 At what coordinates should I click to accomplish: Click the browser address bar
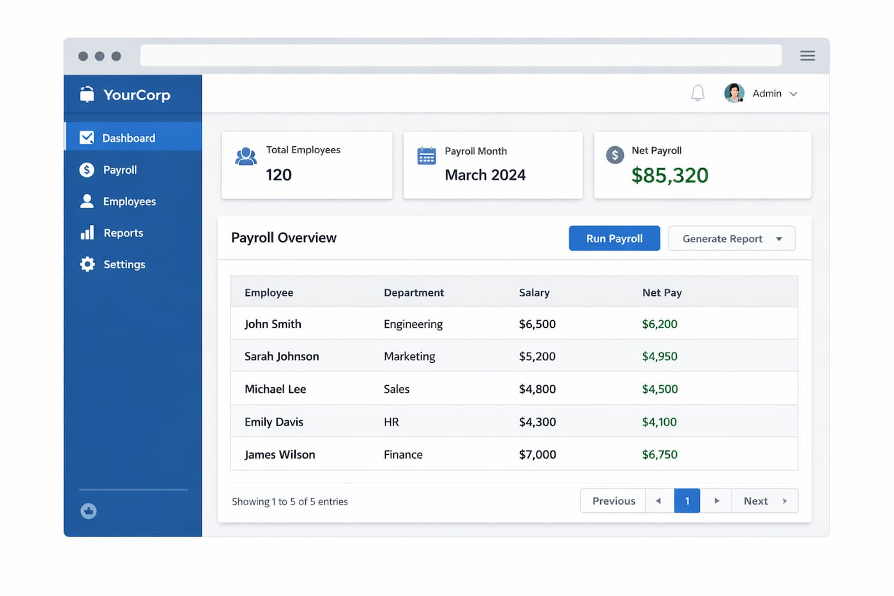click(461, 56)
